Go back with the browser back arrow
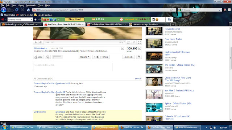This screenshot has height=130, width=232. [4, 10]
